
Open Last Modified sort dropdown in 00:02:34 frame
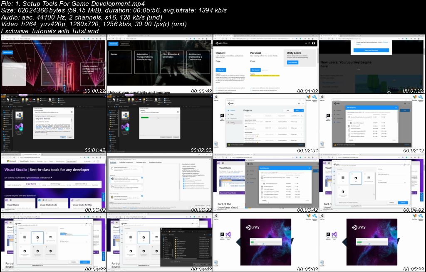pyautogui.click(x=295, y=116)
